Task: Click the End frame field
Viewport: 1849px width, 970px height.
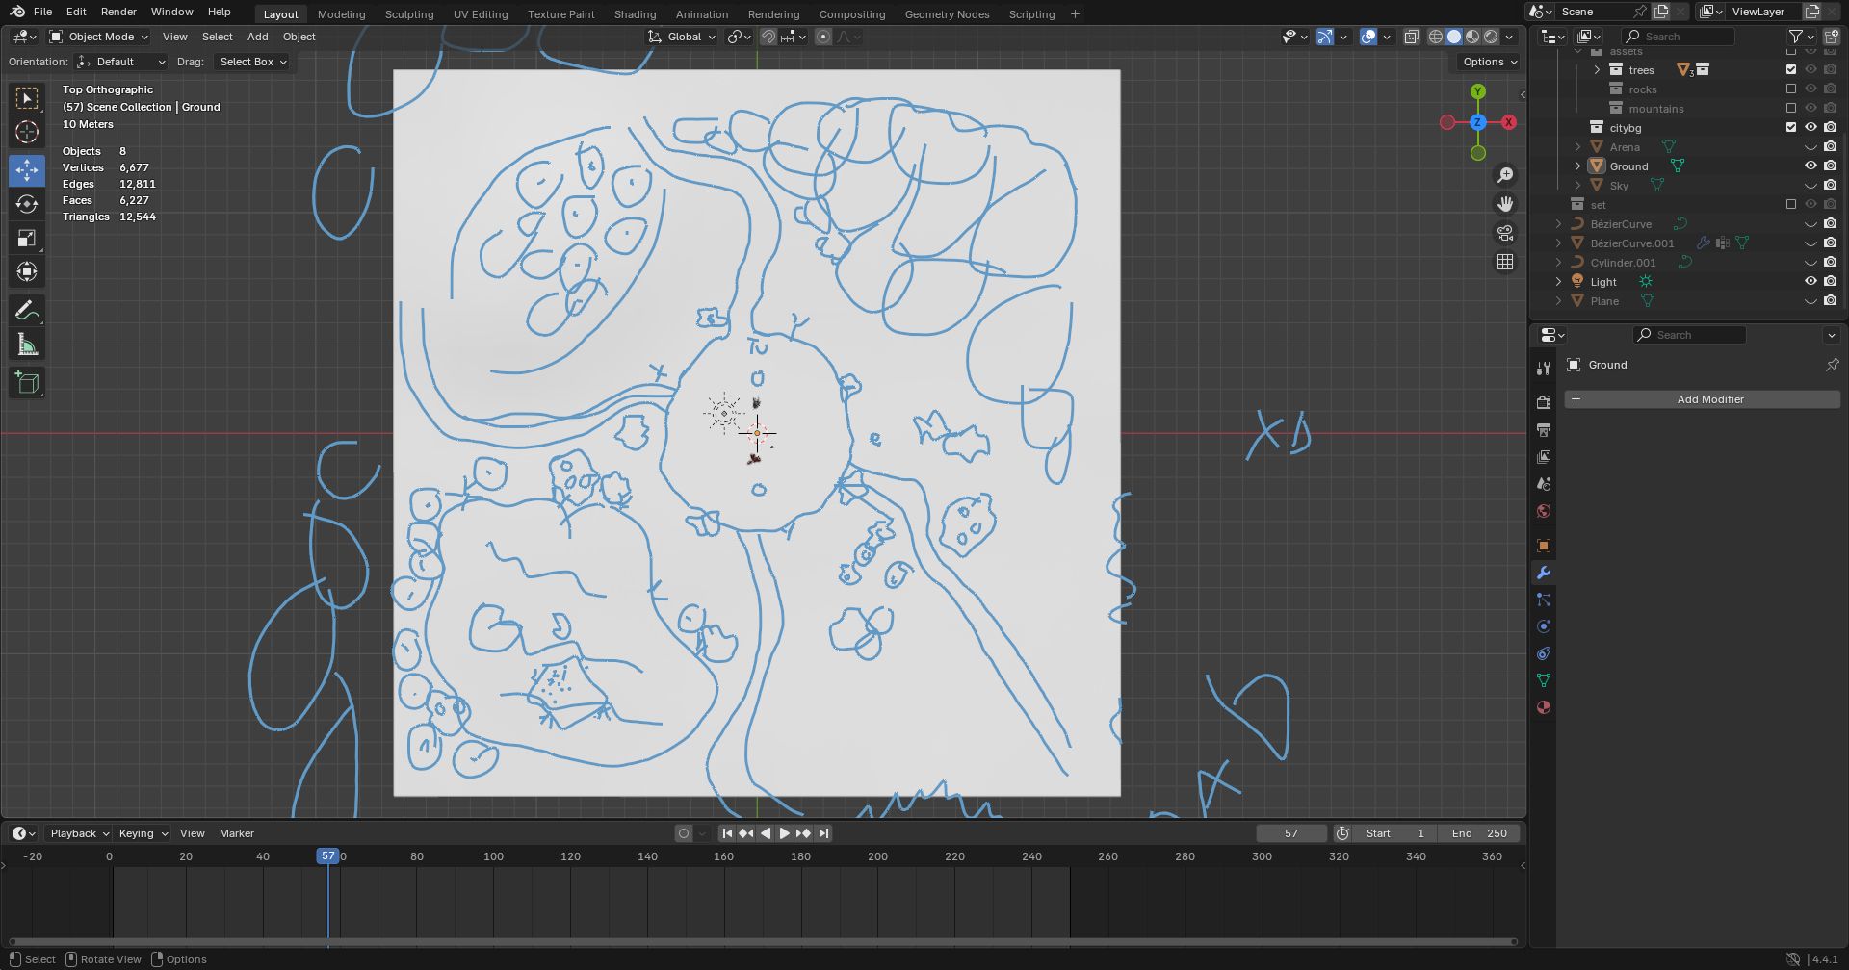Action: 1478,833
